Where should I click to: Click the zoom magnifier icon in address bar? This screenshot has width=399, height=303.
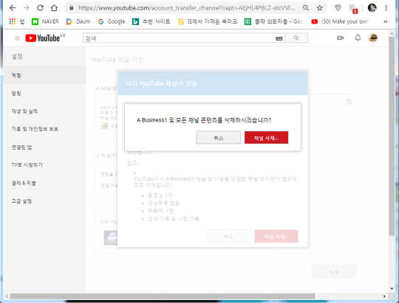point(306,8)
